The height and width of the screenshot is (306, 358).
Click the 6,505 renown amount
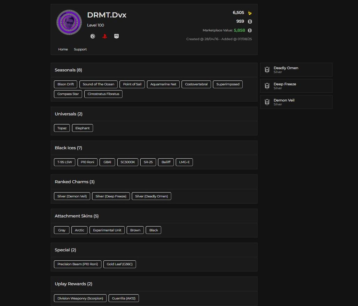click(238, 13)
